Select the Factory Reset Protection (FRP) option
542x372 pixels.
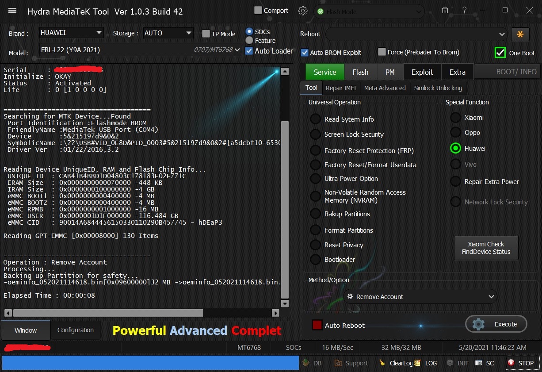coord(315,151)
